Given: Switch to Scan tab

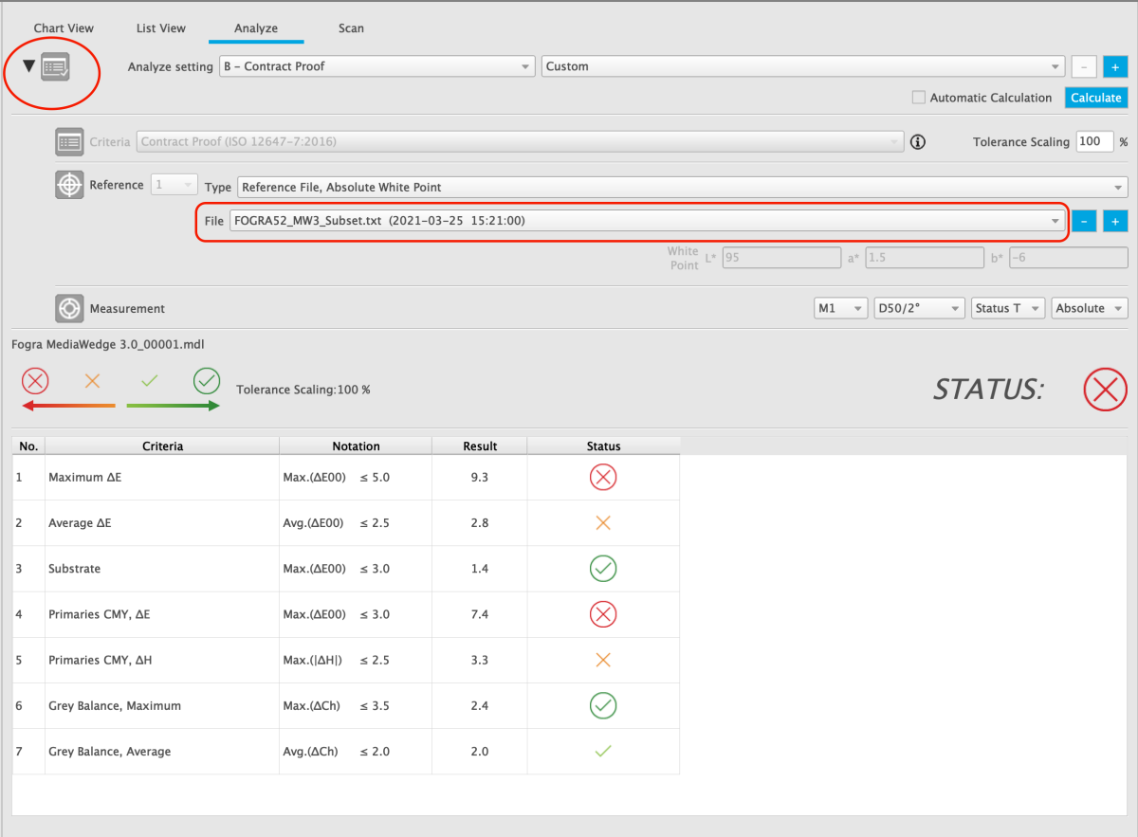Looking at the screenshot, I should 351,28.
